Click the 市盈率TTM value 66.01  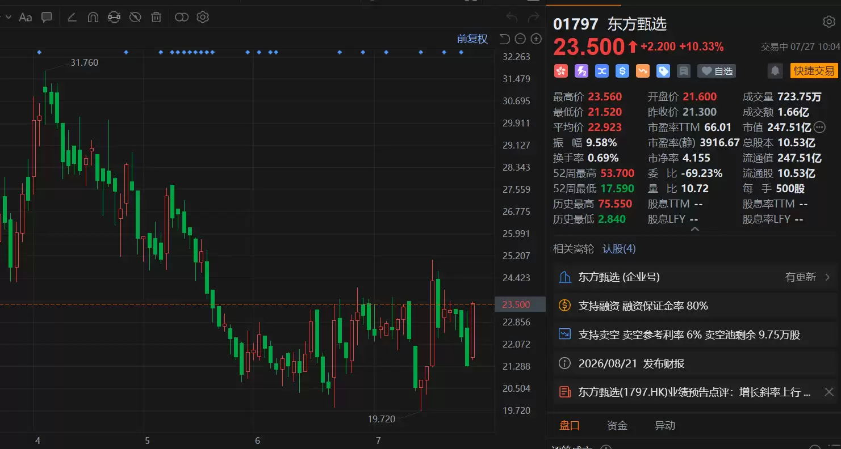[718, 128]
